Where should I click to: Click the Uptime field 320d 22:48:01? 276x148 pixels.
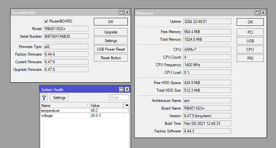pyautogui.click(x=207, y=22)
